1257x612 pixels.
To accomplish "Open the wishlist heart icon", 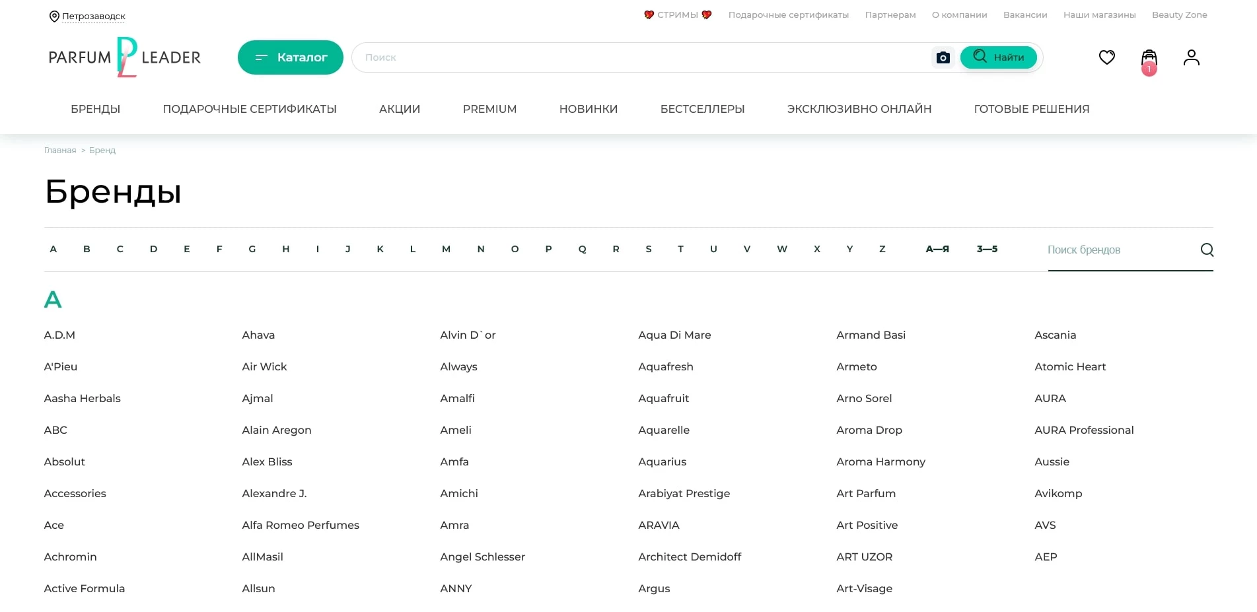I will coord(1106,57).
